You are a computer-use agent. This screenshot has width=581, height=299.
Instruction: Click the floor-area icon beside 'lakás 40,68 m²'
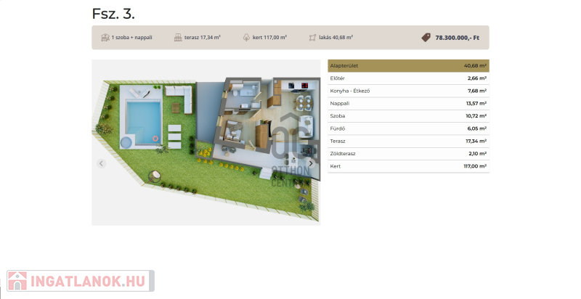coord(312,37)
